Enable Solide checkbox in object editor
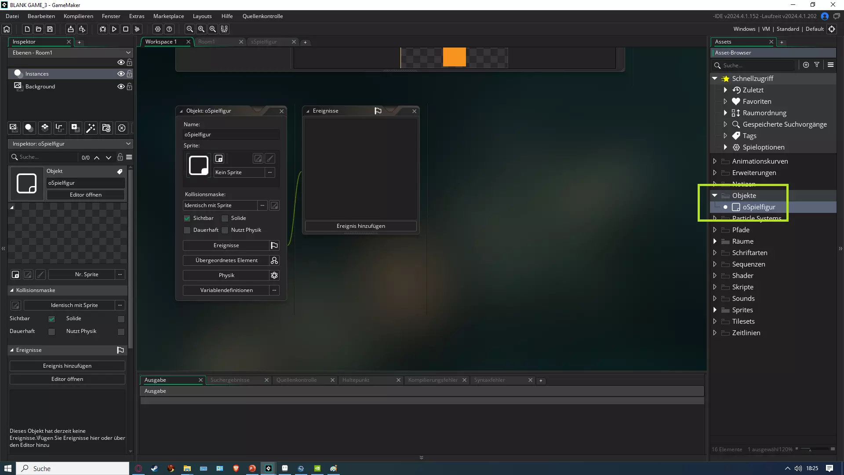The height and width of the screenshot is (475, 844). (x=225, y=218)
